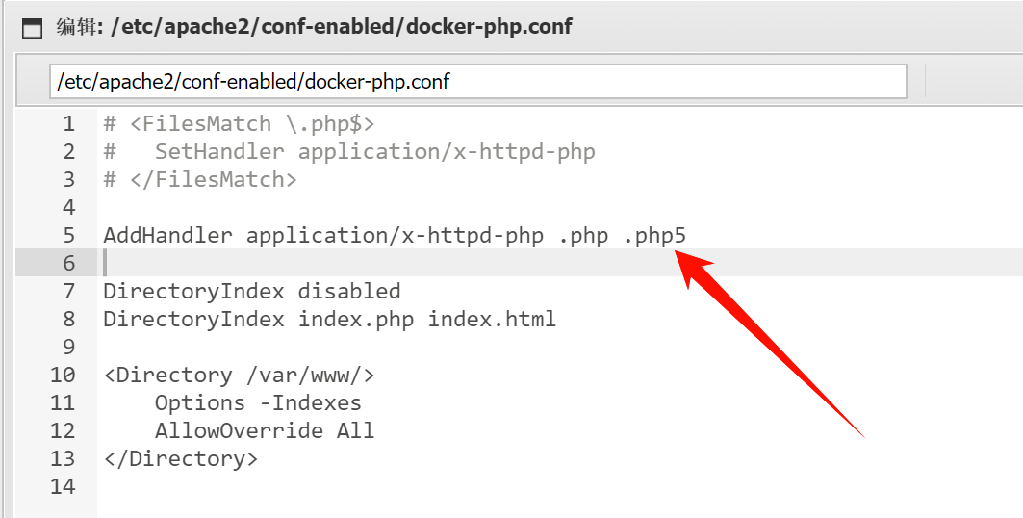Image resolution: width=1023 pixels, height=518 pixels.
Task: Click the AllowOverride All line
Action: 265,431
